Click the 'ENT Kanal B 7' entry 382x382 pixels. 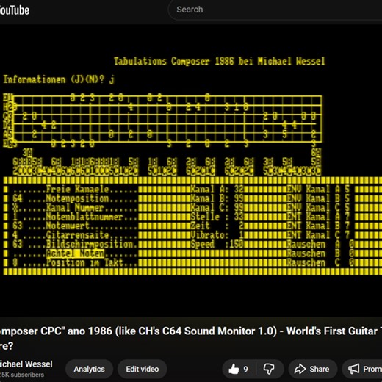point(318,226)
